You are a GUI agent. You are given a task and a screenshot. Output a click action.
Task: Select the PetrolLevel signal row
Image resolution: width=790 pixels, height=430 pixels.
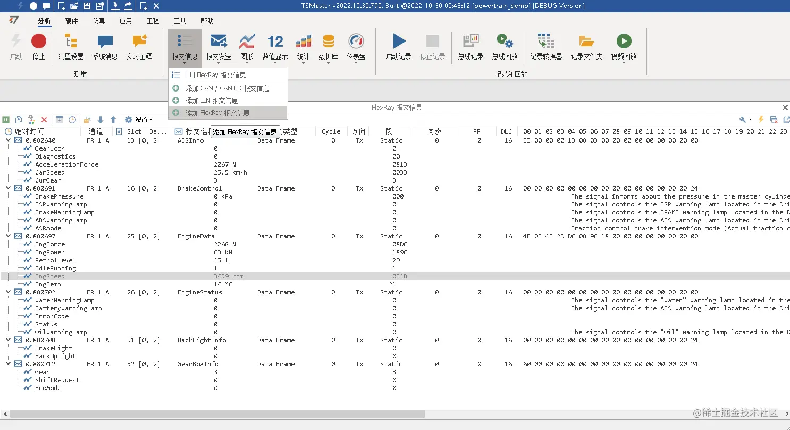395,260
